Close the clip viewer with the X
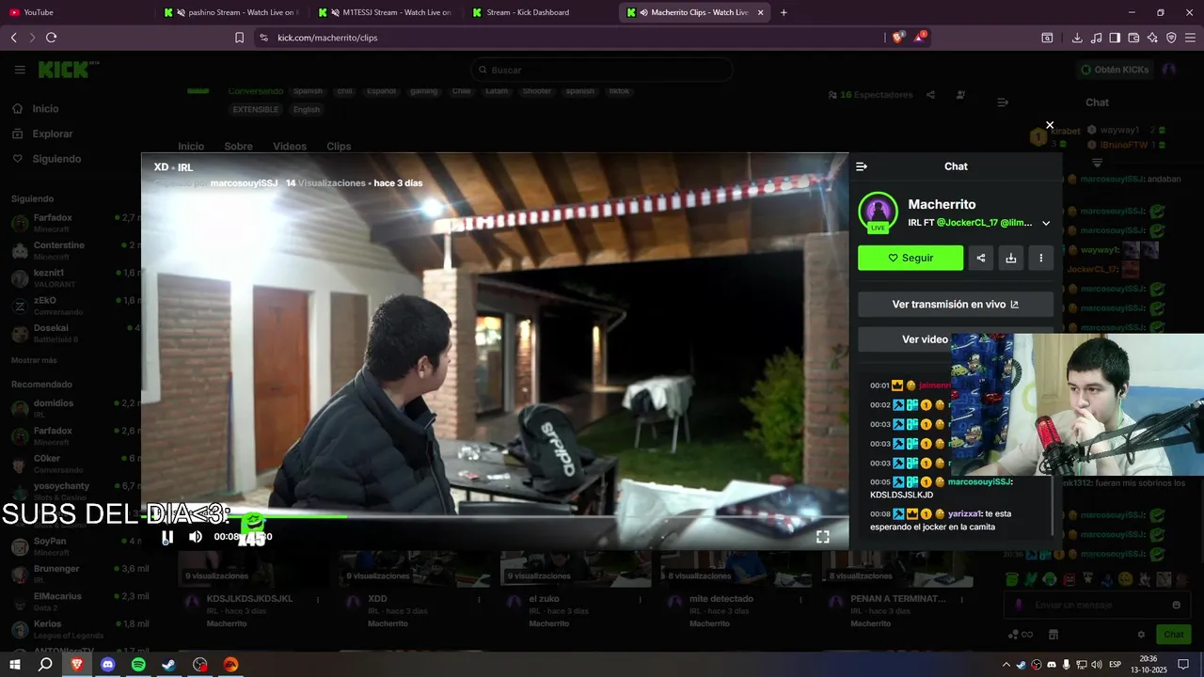 pos(1050,125)
